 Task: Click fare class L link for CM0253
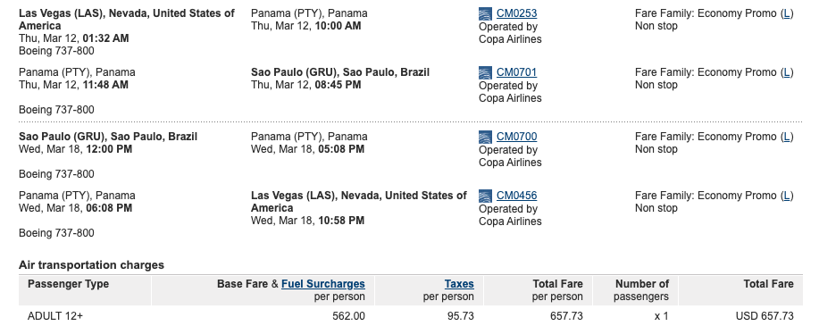(x=787, y=13)
